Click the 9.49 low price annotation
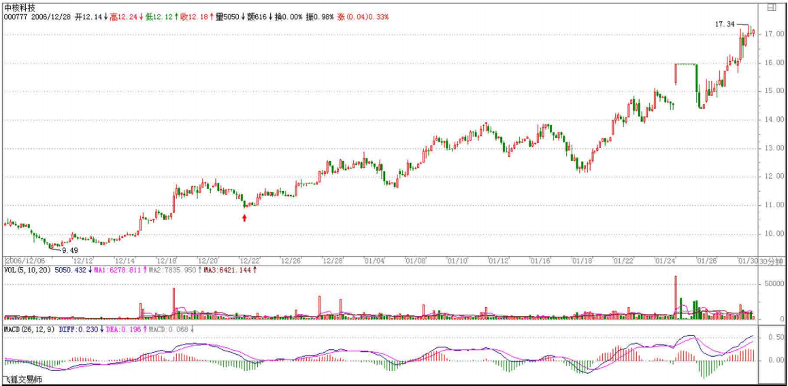This screenshot has height=386, width=788. pos(70,250)
